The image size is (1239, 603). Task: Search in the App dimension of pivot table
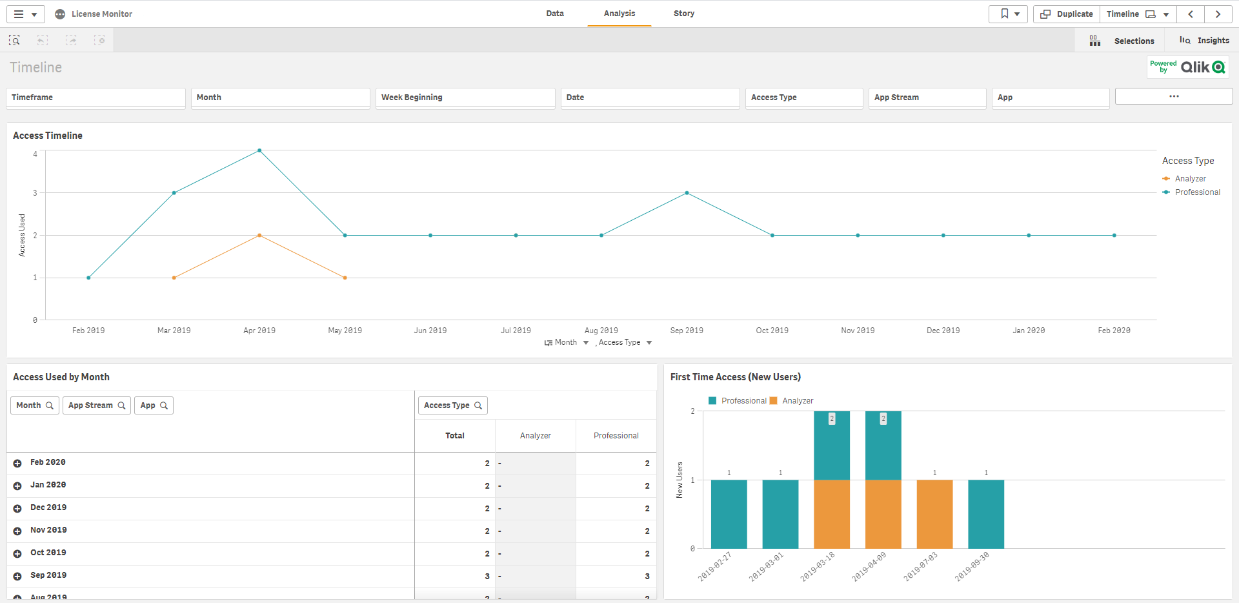164,405
